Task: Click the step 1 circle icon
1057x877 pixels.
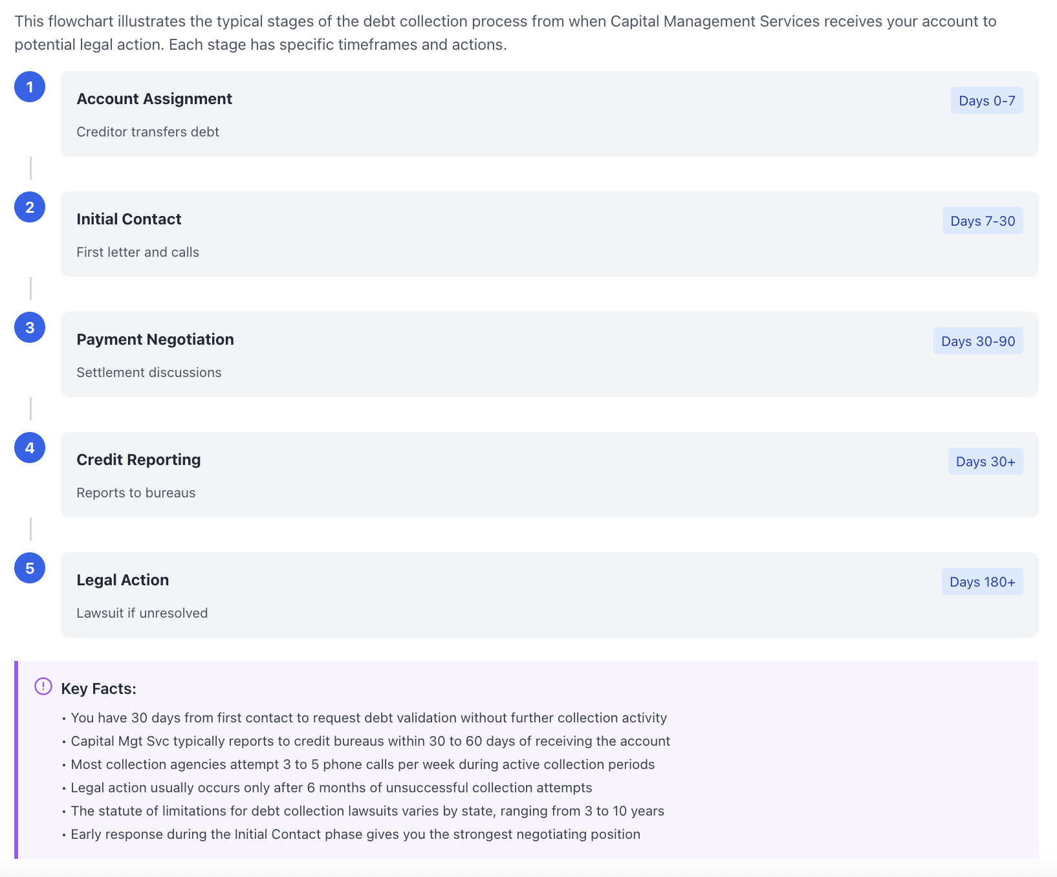Action: (30, 87)
